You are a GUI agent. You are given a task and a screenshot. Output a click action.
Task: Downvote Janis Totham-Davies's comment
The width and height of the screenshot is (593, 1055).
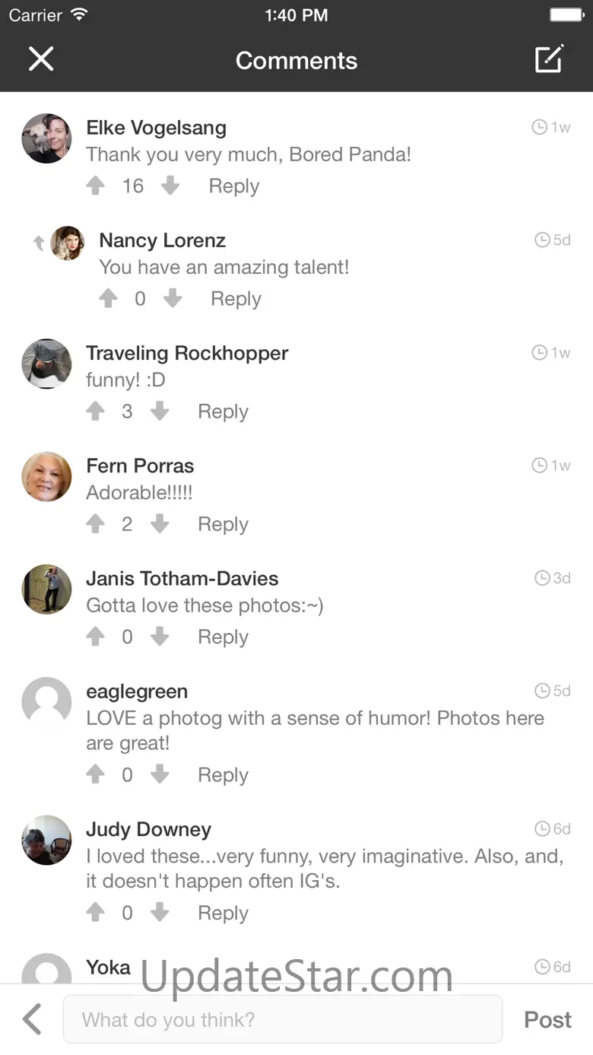click(160, 636)
